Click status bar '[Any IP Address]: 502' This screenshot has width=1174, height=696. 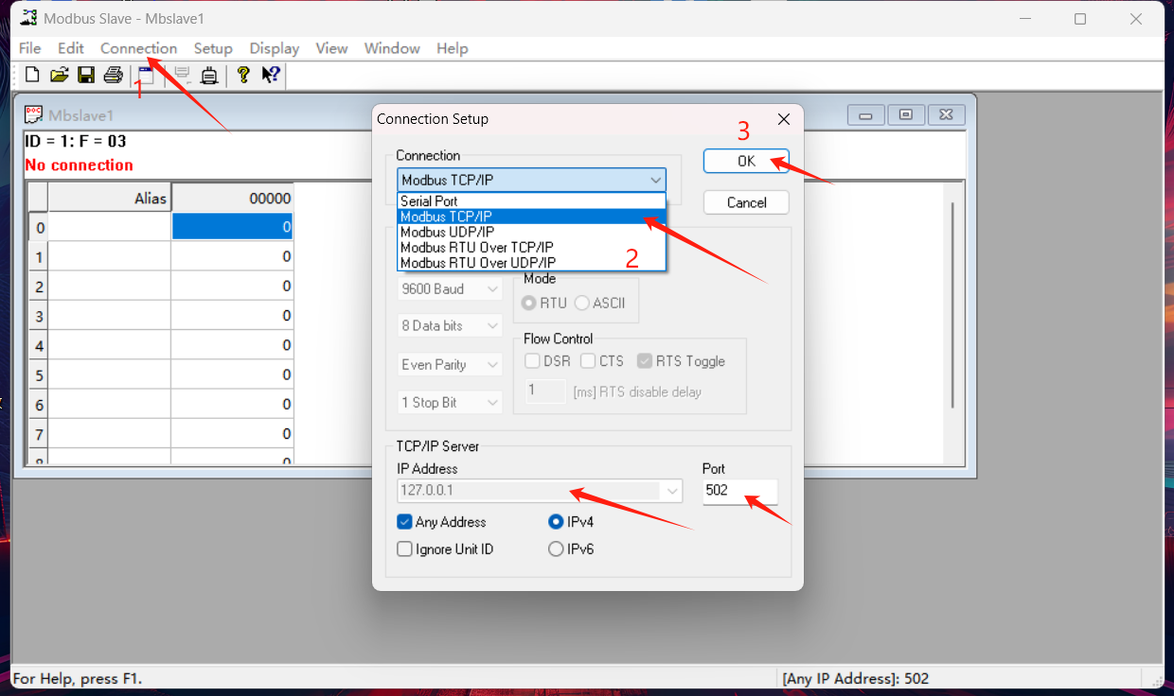pos(856,679)
